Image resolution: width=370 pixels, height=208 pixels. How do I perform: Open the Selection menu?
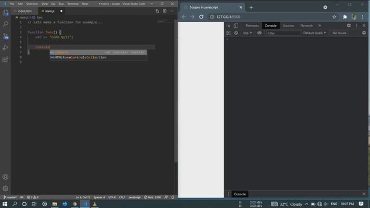click(32, 4)
